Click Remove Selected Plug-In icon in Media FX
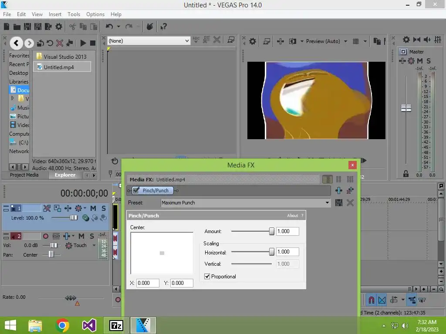446x334 pixels. (x=350, y=190)
